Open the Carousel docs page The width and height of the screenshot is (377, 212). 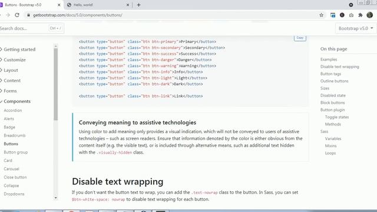(11, 169)
